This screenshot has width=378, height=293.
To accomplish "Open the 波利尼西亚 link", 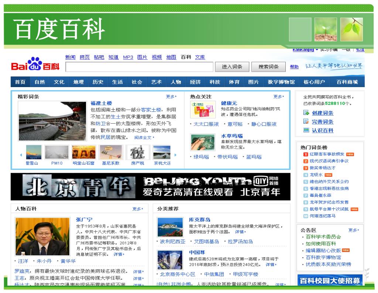I will tap(173, 241).
